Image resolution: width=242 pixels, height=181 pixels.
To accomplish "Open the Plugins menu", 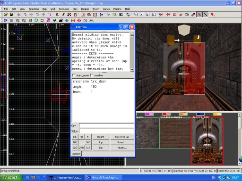I will [x=117, y=9].
